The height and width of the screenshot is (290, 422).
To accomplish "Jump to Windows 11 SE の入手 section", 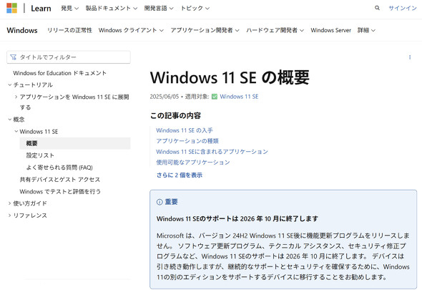I will tap(185, 130).
